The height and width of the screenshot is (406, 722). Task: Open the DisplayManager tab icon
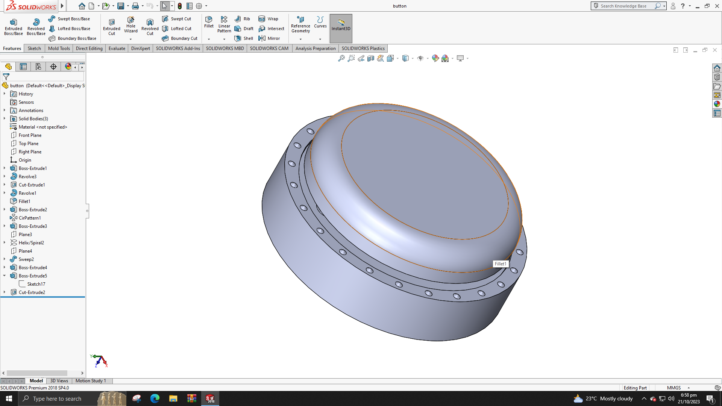(x=68, y=67)
